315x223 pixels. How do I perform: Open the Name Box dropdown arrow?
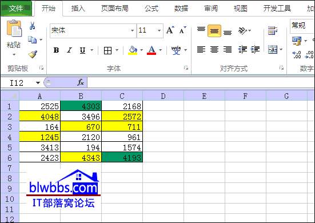point(38,83)
